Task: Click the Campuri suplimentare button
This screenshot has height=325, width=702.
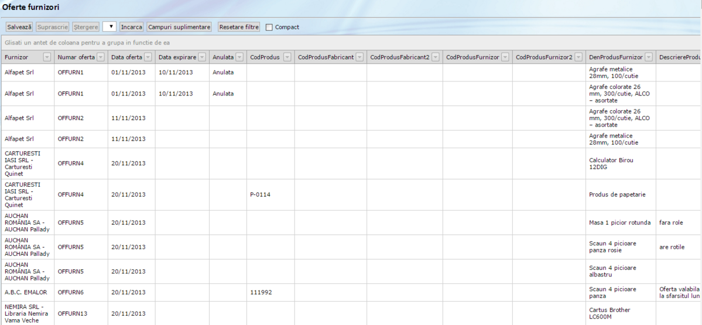Action: (x=179, y=27)
